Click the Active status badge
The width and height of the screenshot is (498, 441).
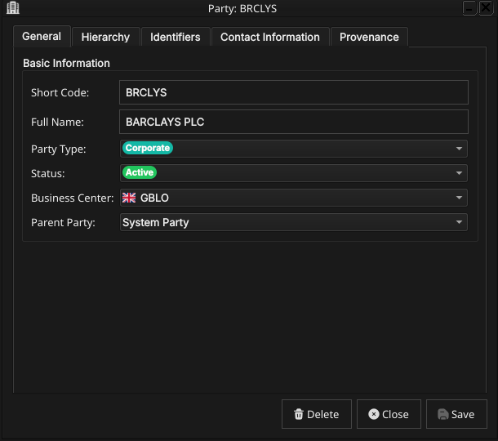coord(140,172)
